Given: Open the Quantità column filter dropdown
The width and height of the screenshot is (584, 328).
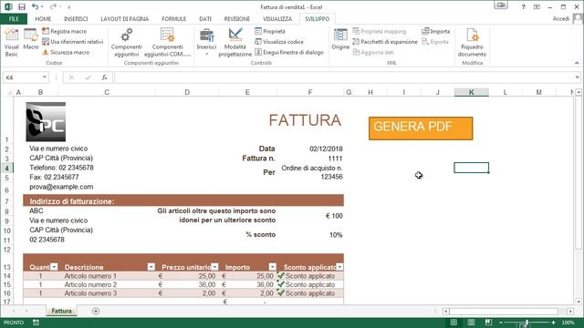Looking at the screenshot, I should click(55, 267).
